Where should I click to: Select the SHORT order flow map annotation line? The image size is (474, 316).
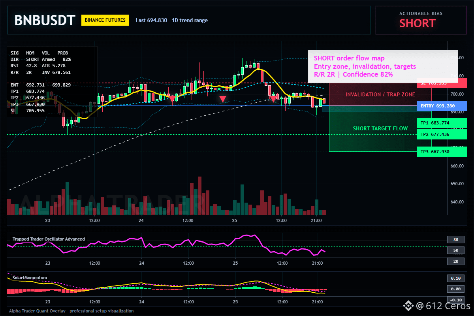coord(349,58)
